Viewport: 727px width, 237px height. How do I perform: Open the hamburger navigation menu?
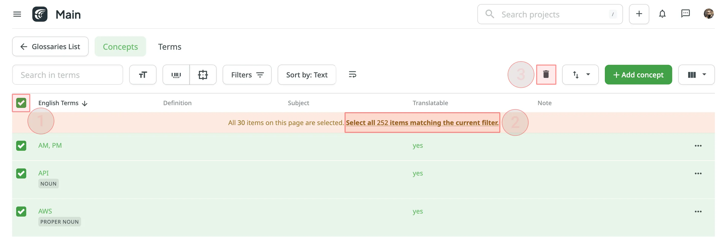tap(17, 14)
